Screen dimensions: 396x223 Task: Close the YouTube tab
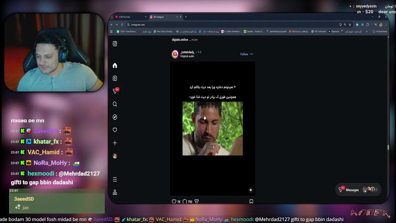point(146,17)
